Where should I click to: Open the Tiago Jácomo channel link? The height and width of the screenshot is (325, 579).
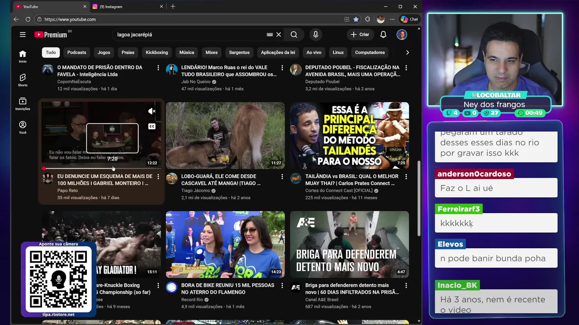click(197, 190)
